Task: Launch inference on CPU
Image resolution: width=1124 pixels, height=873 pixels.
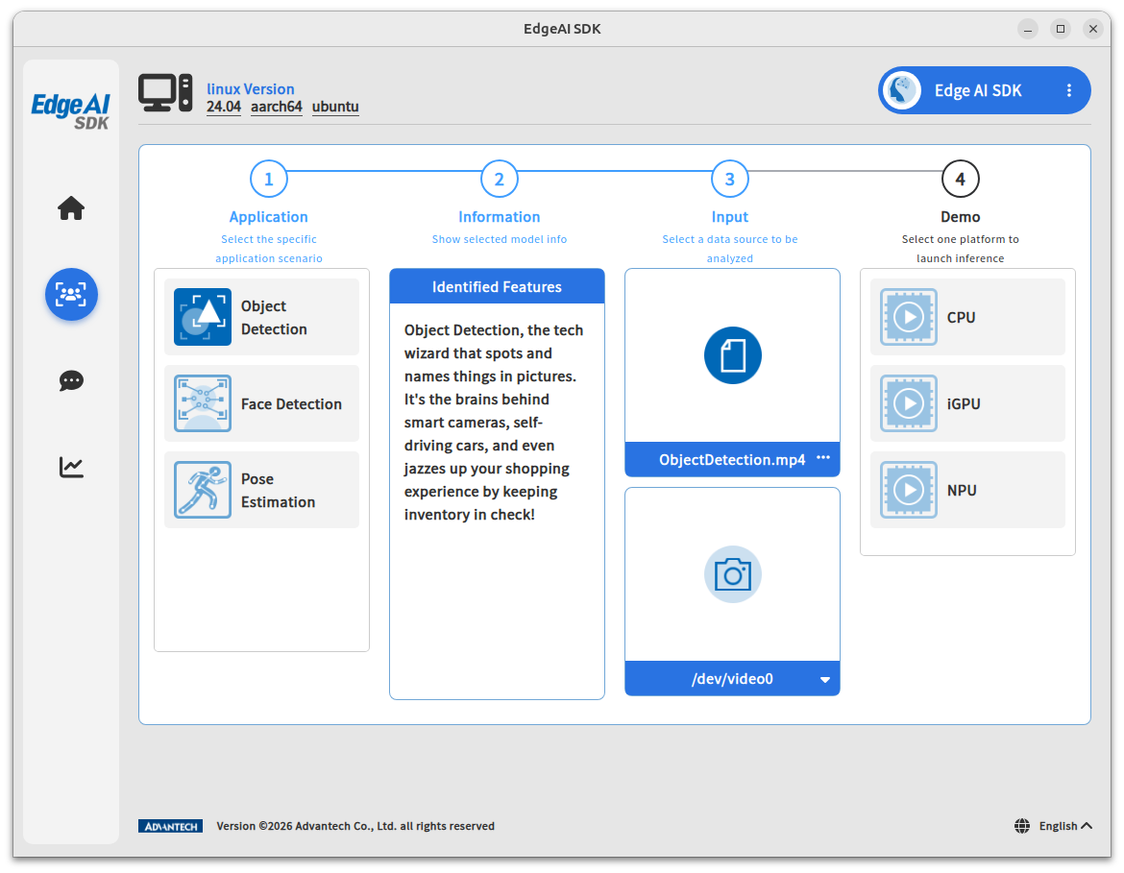Action: pyautogui.click(x=967, y=317)
